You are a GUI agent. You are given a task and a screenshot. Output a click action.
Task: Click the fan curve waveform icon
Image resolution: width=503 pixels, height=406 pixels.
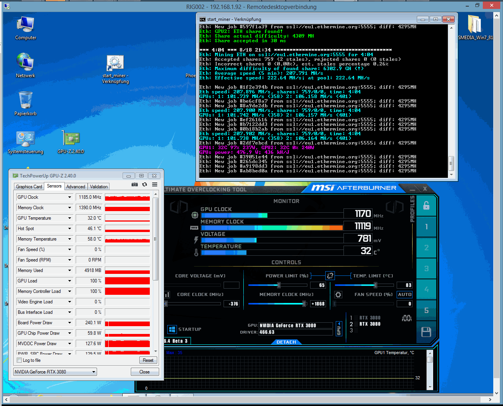[x=406, y=318]
